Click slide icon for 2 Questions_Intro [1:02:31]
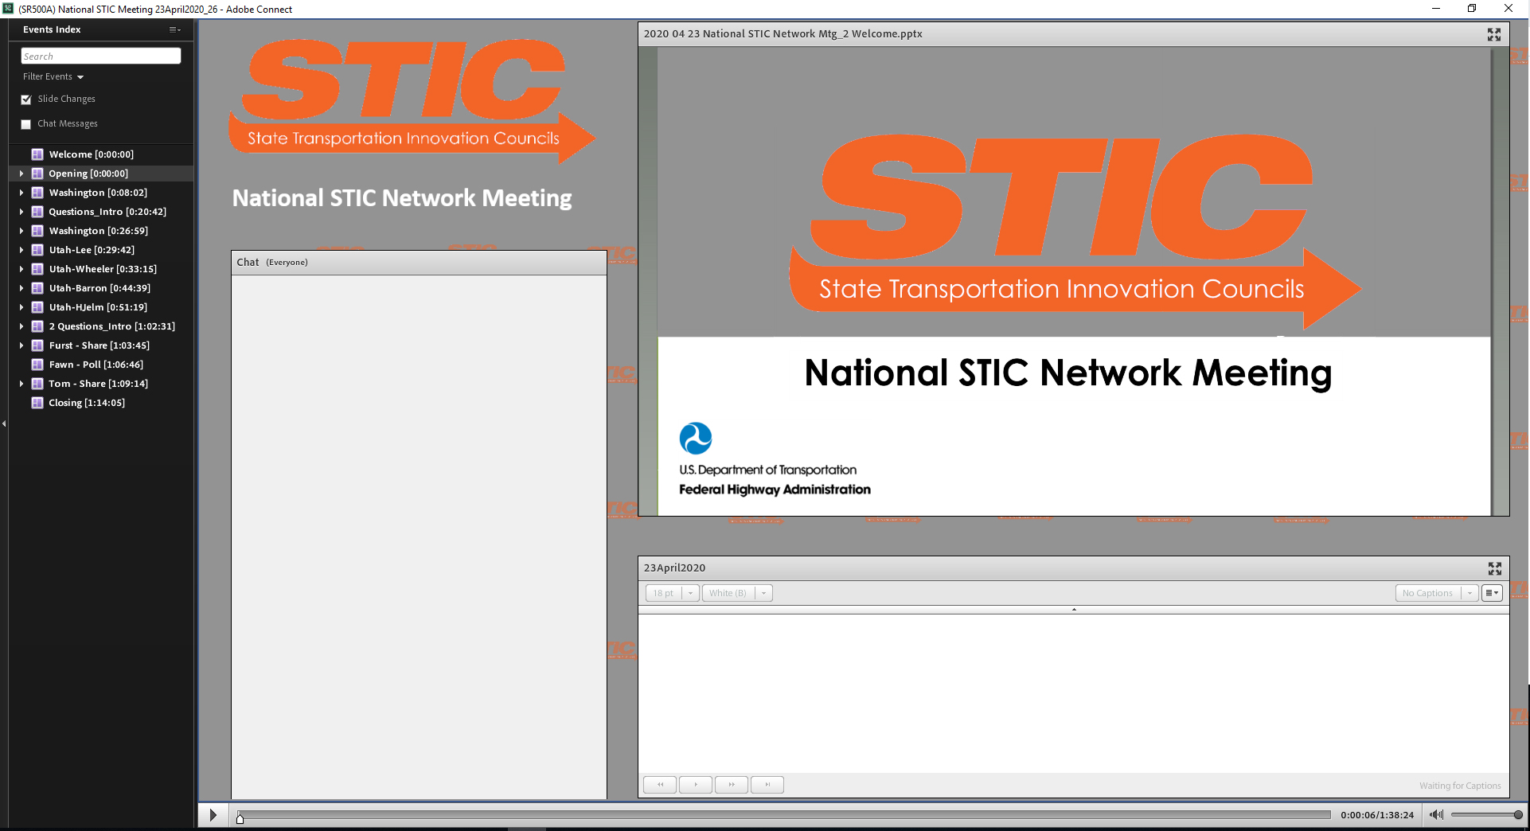1530x831 pixels. (37, 326)
